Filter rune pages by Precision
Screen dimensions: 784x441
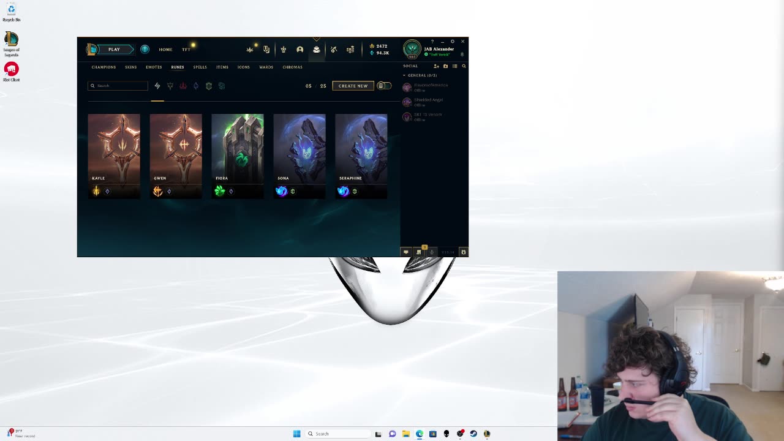(x=170, y=86)
